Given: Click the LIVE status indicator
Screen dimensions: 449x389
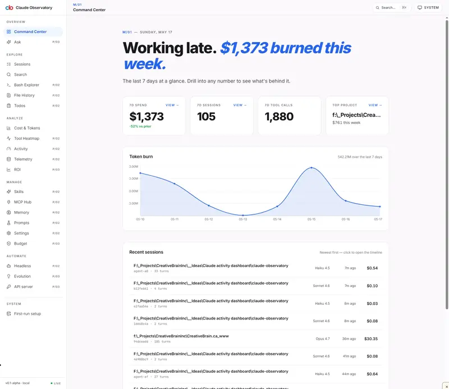Looking at the screenshot, I should click(x=56, y=383).
